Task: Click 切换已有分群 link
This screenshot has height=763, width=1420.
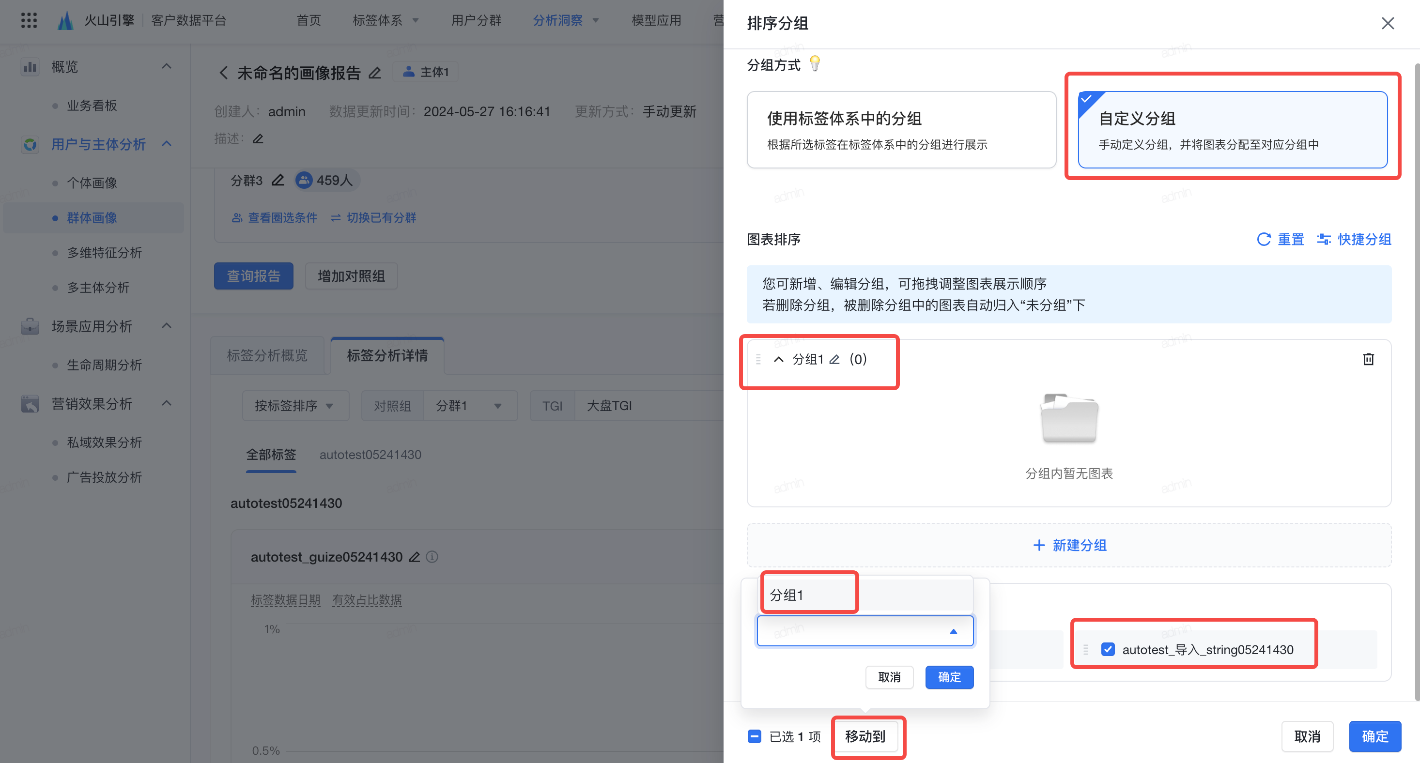Action: (x=373, y=217)
